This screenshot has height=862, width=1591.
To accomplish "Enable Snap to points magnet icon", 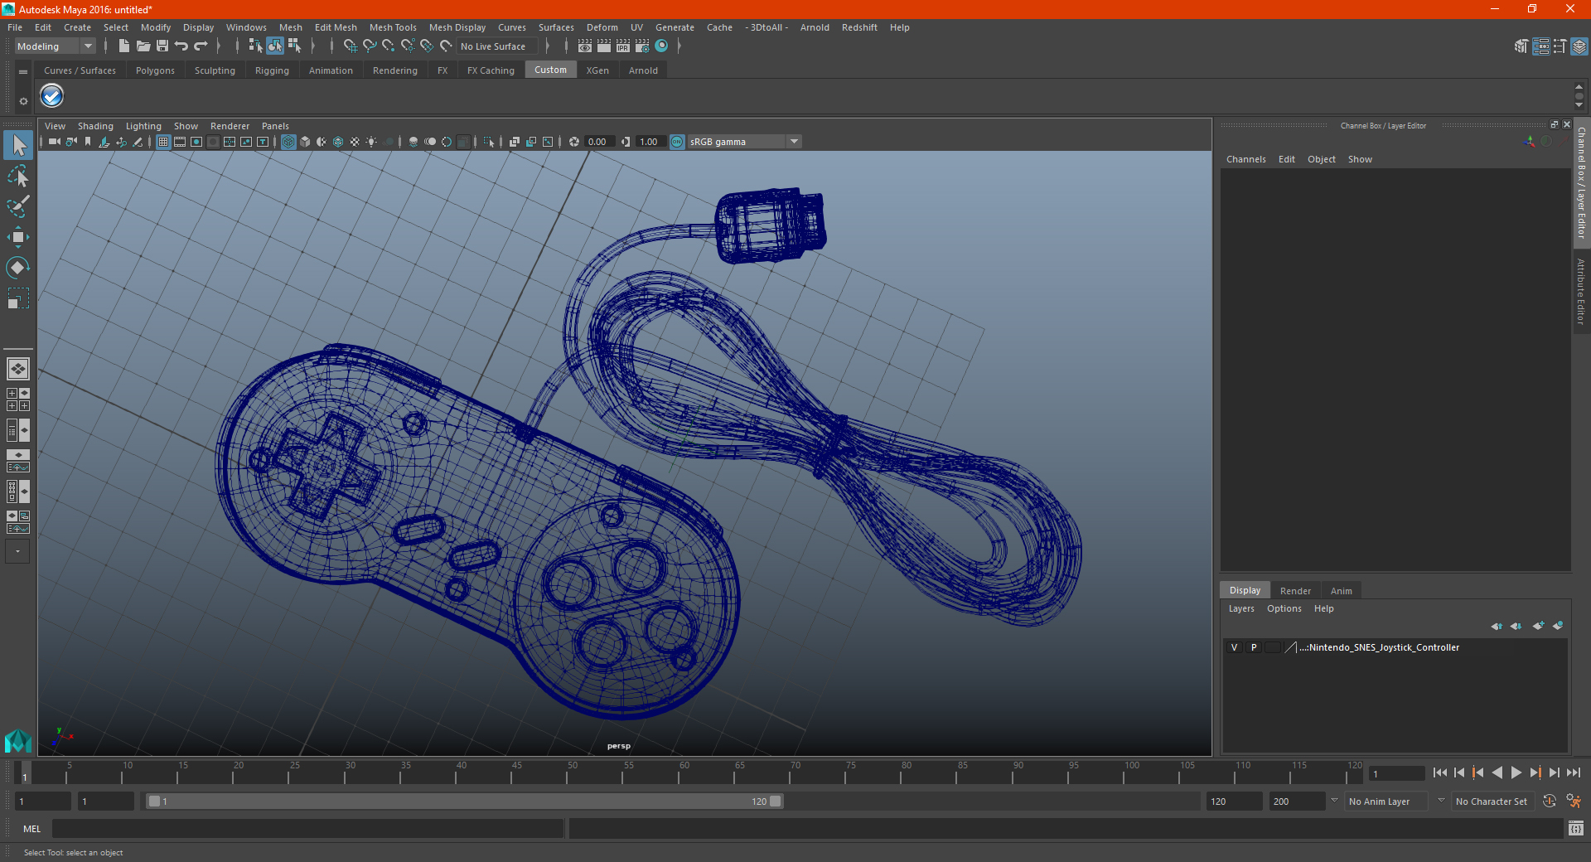I will (389, 46).
